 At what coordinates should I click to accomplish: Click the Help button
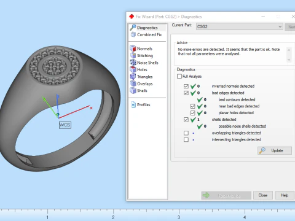pyautogui.click(x=285, y=195)
